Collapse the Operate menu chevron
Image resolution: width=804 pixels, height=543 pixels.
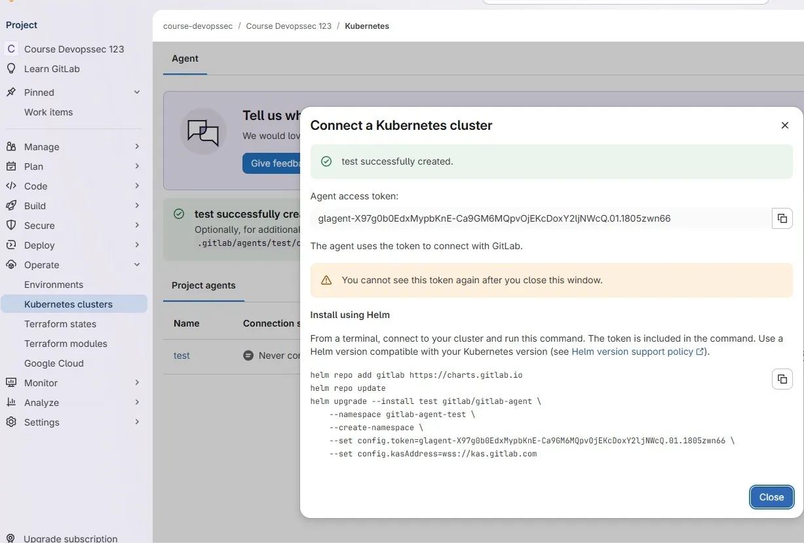(x=137, y=264)
